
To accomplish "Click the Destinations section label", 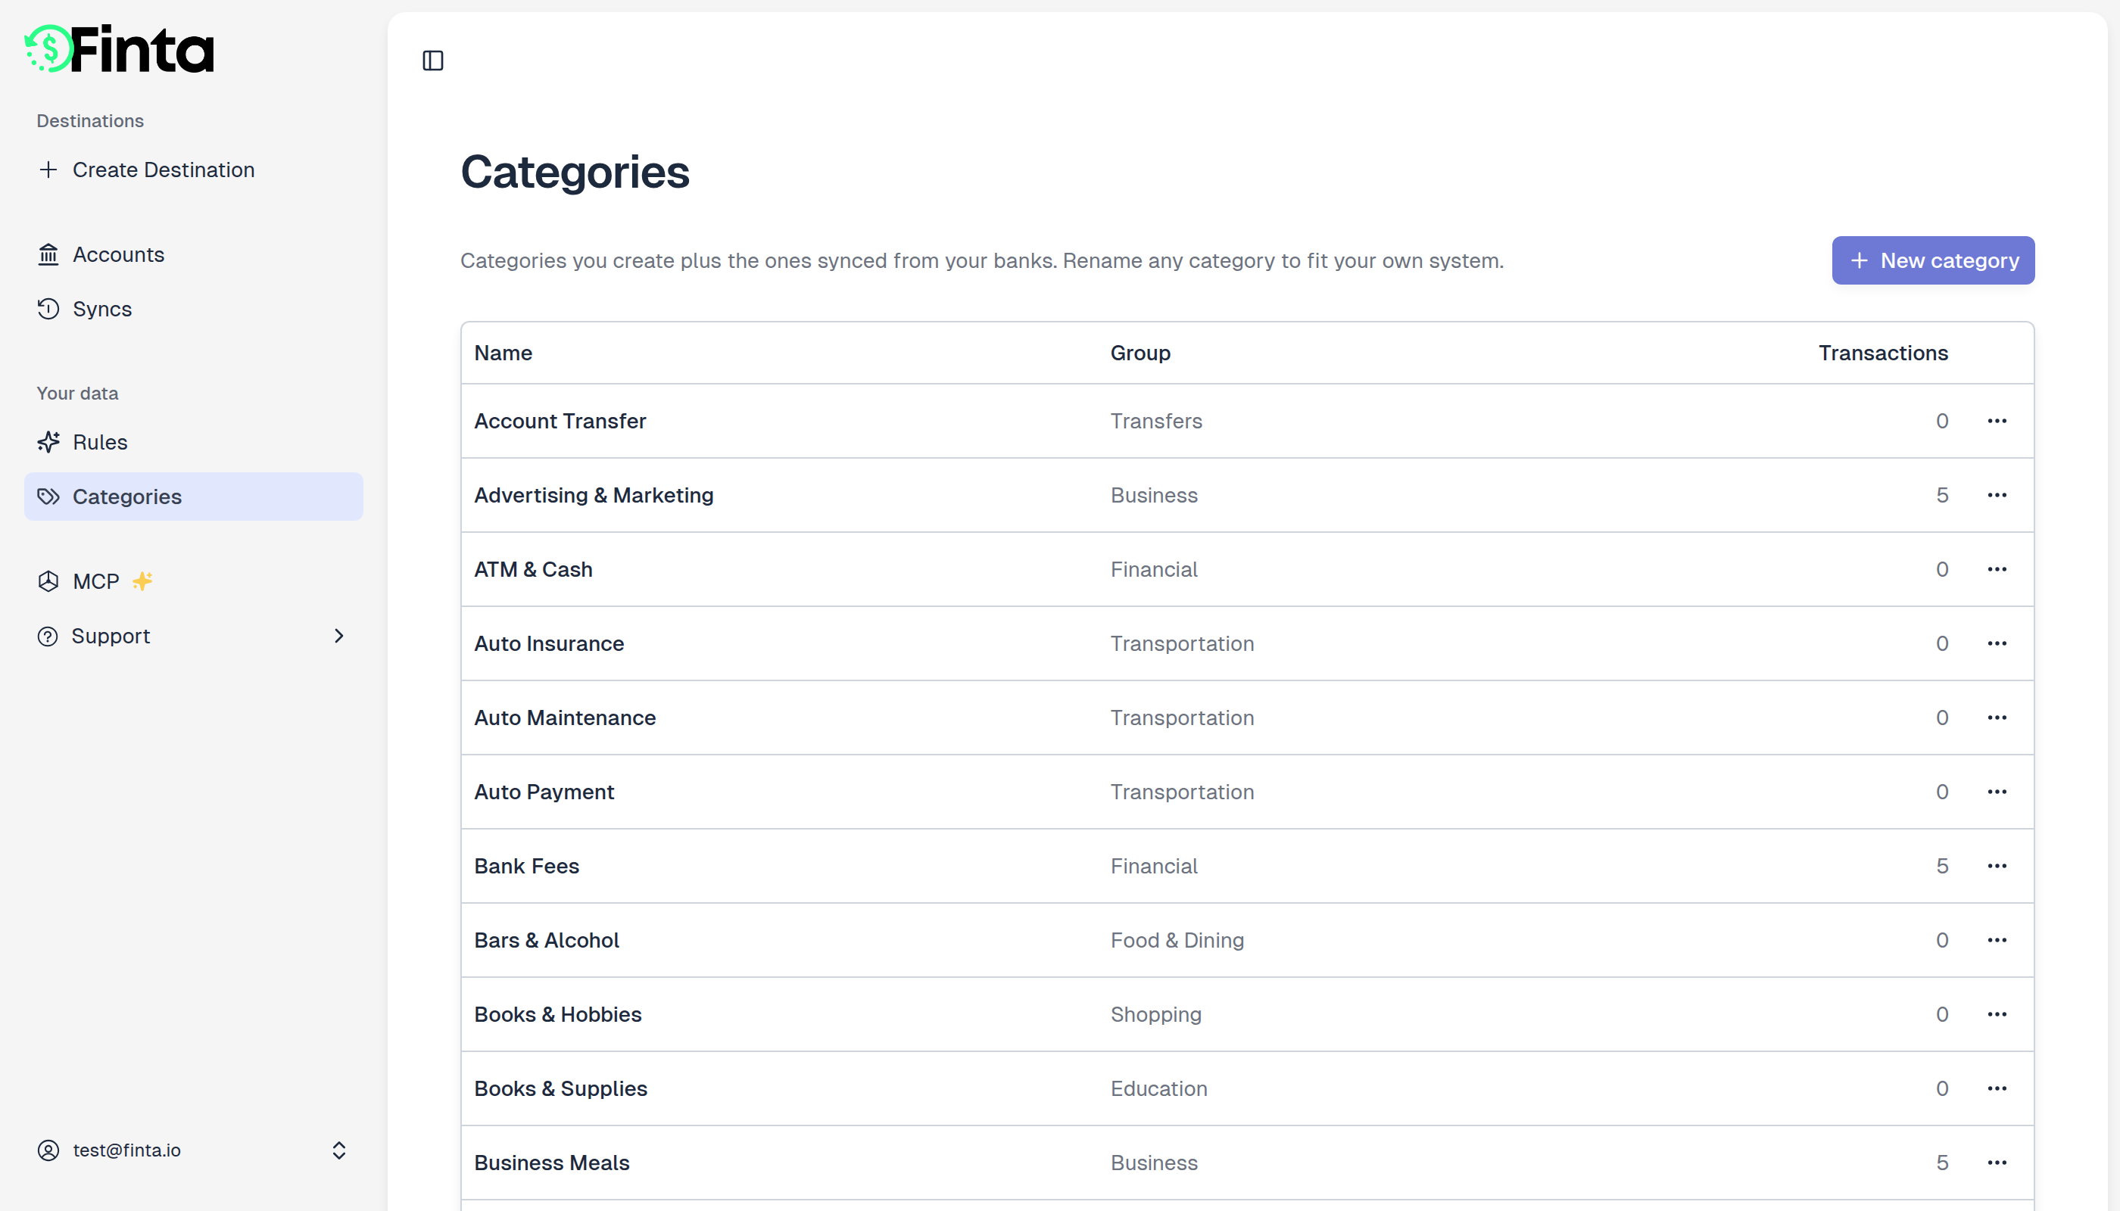I will point(90,120).
